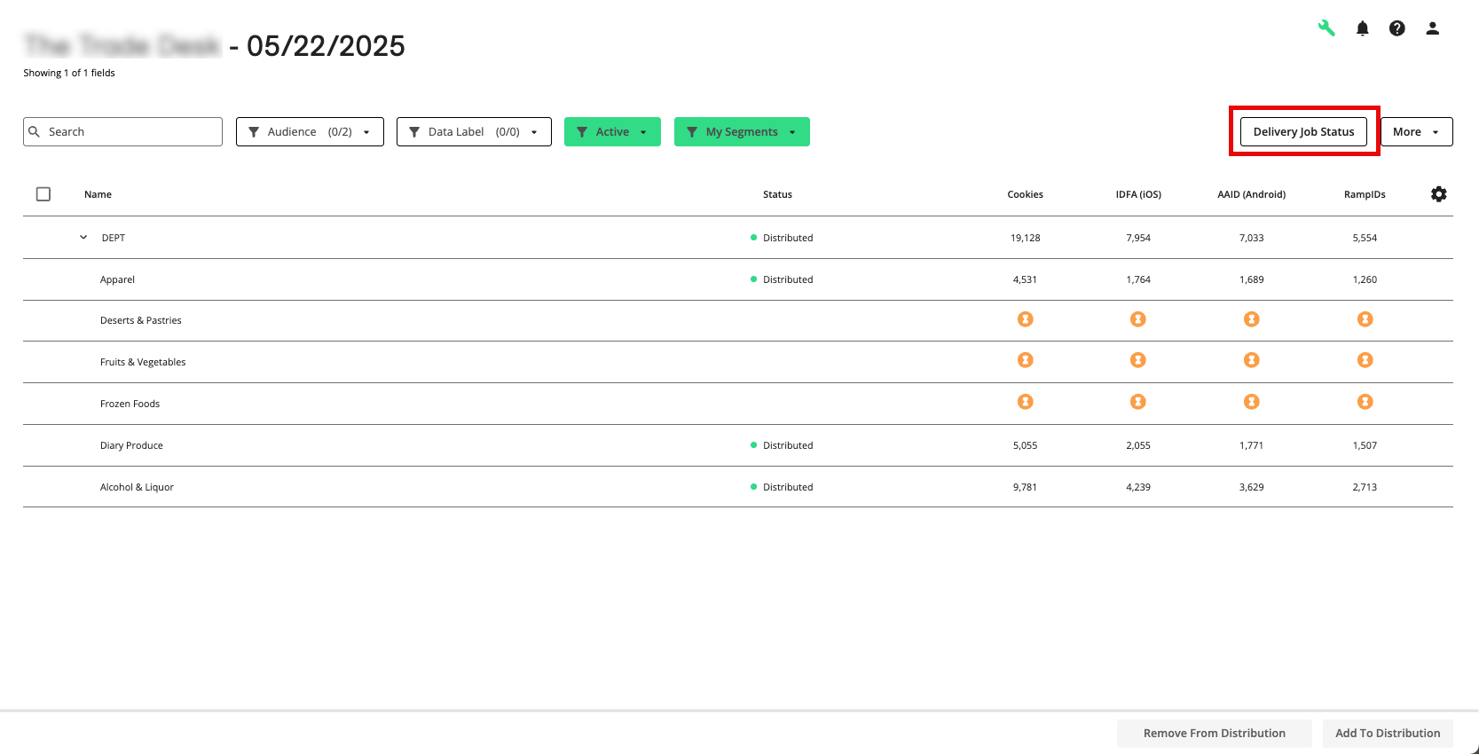Check the select-all checkbox in table header
The height and width of the screenshot is (754, 1479).
coord(43,194)
